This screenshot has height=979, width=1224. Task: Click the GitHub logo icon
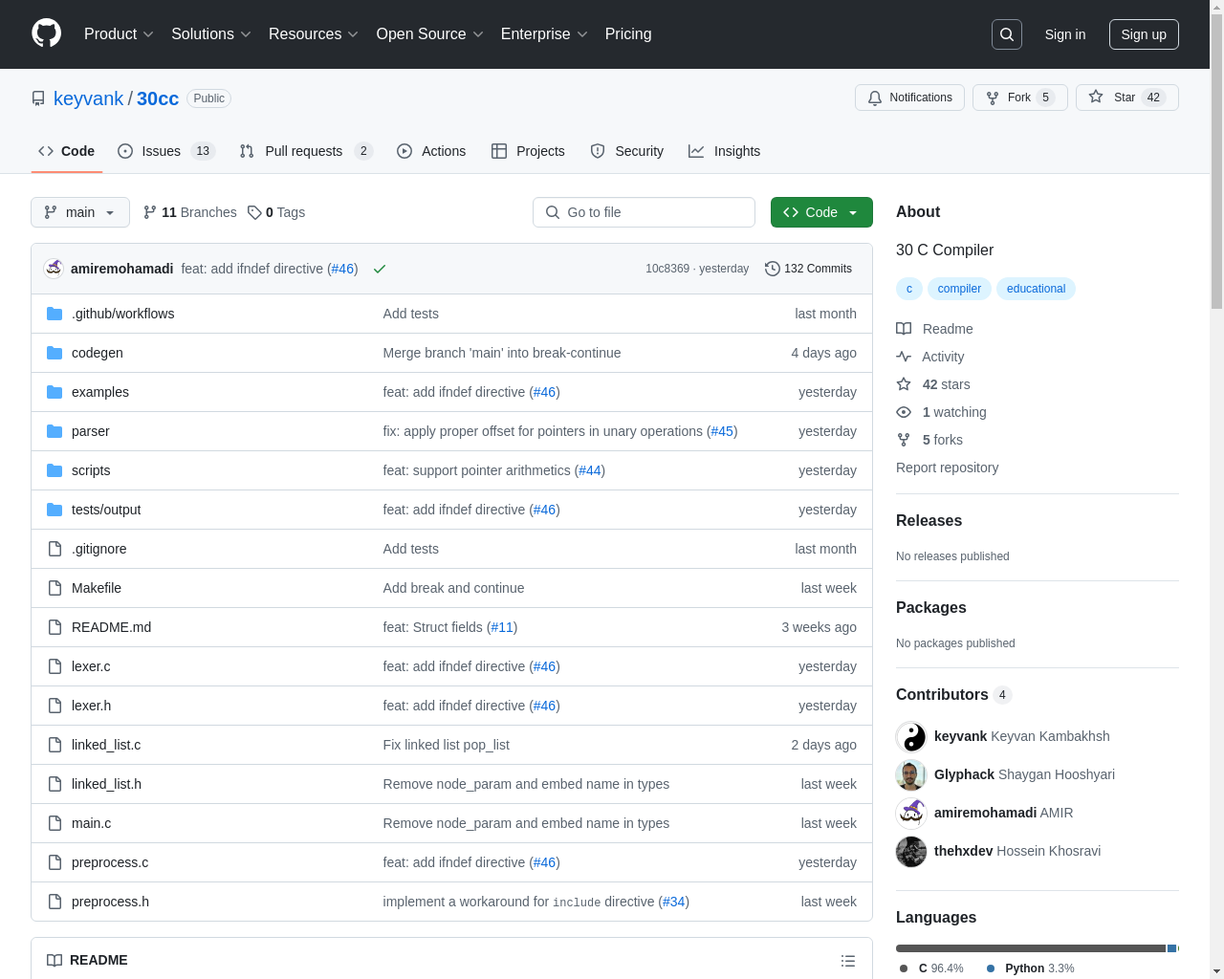46,33
